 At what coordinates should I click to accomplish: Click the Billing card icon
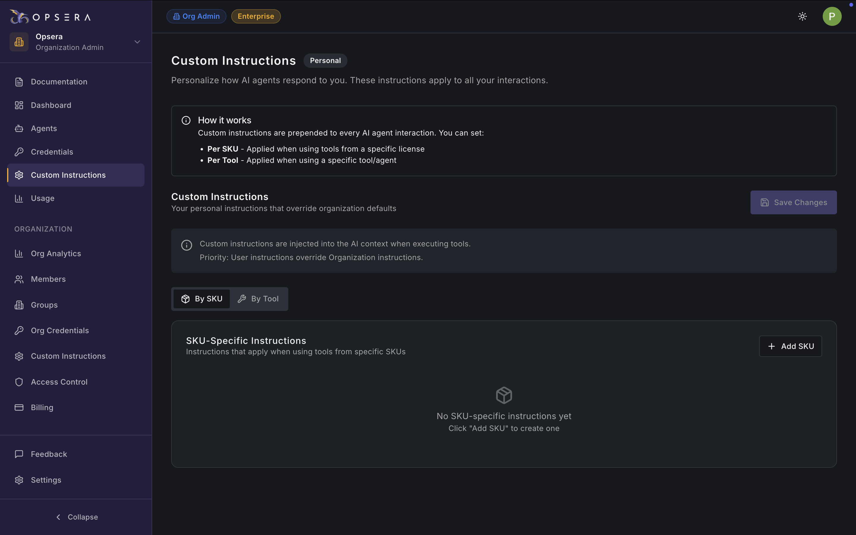point(19,407)
